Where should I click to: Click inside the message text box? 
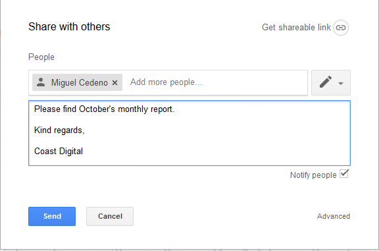tap(189, 133)
